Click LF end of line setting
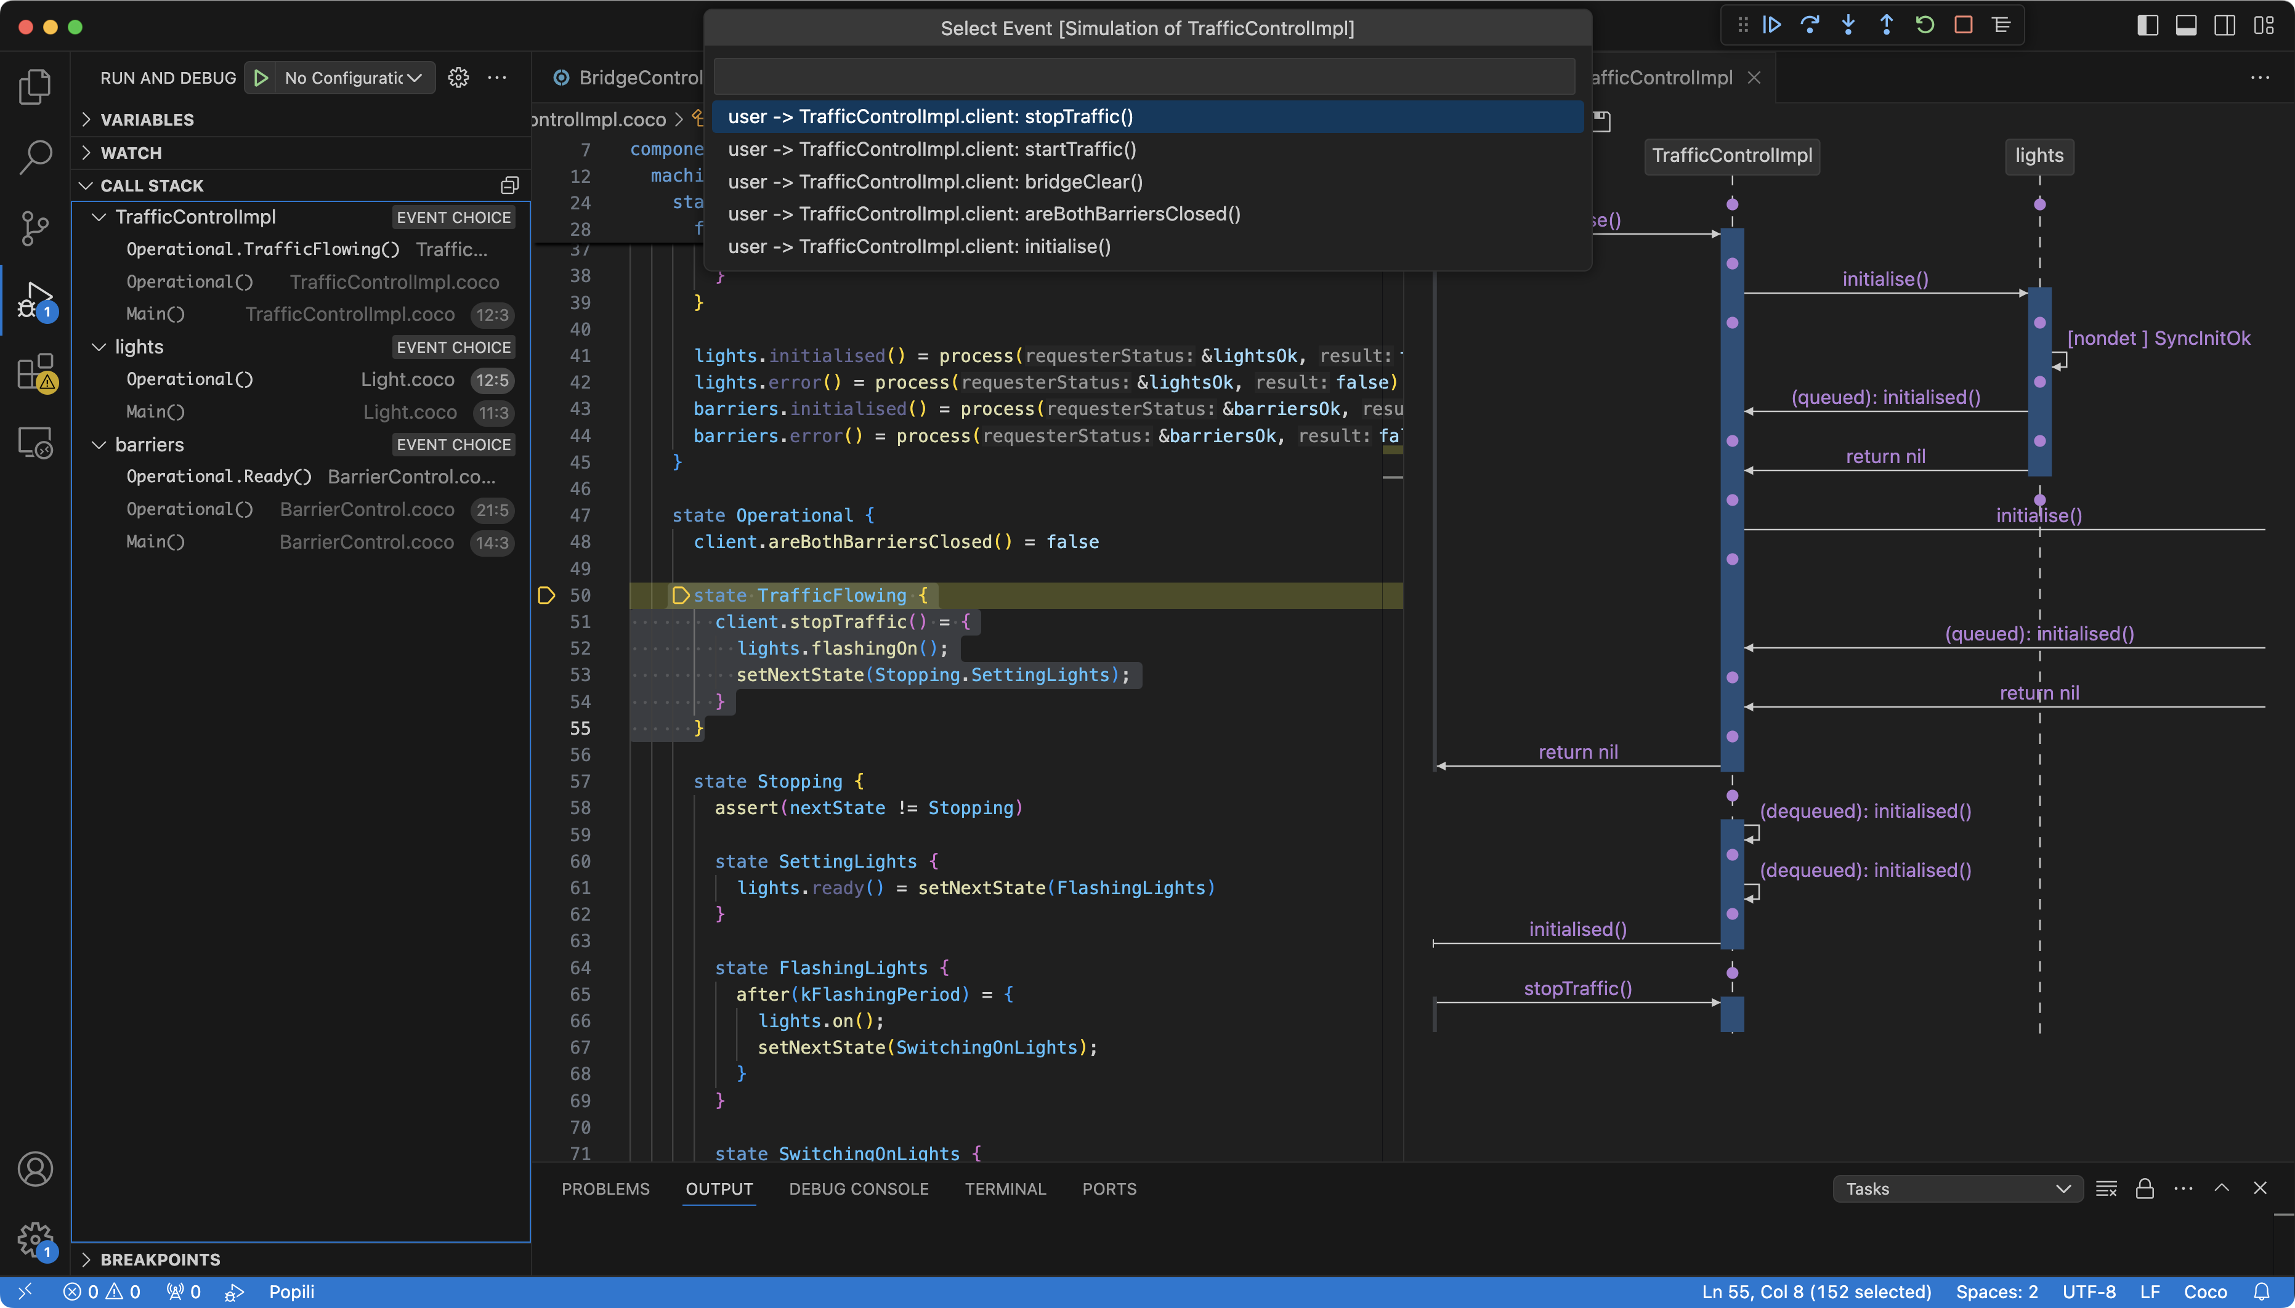The height and width of the screenshot is (1308, 2295). 2150,1292
